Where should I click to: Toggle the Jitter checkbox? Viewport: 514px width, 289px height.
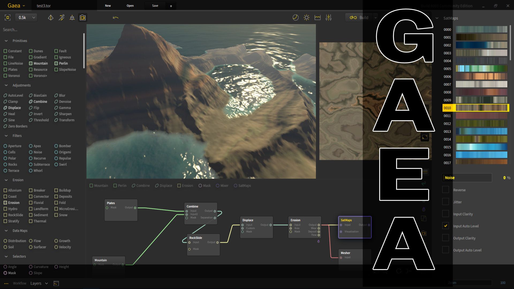click(x=445, y=202)
